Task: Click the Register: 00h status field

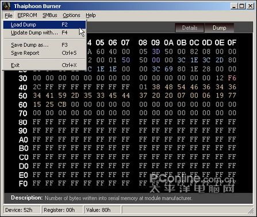Action: tap(62, 210)
